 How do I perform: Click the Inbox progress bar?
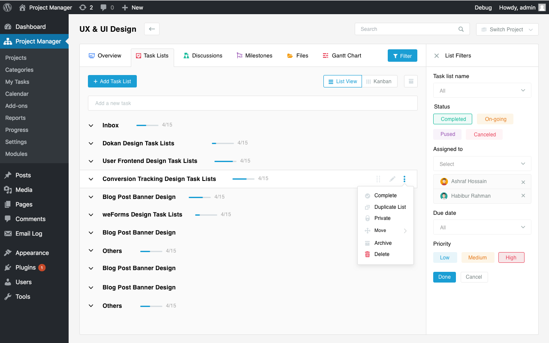(x=148, y=125)
